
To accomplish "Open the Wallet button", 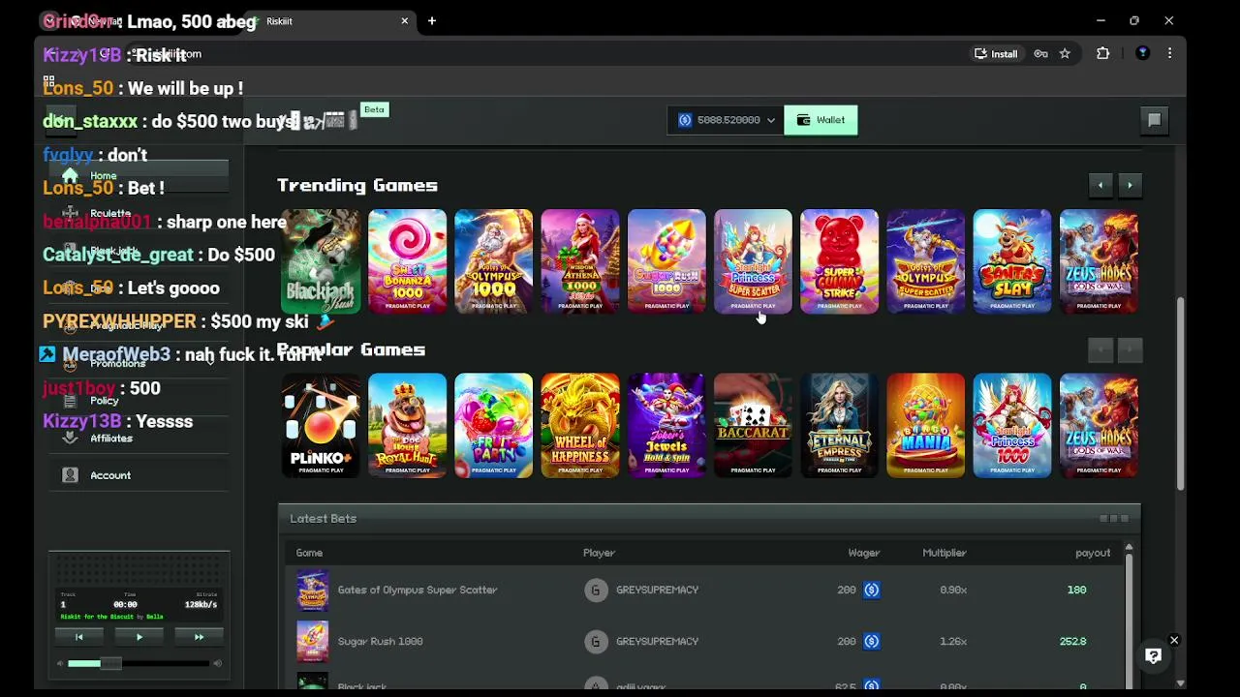I will click(821, 120).
